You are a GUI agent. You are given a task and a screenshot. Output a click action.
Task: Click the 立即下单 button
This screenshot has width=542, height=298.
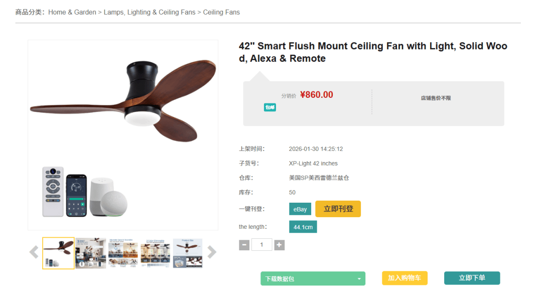[x=472, y=278]
